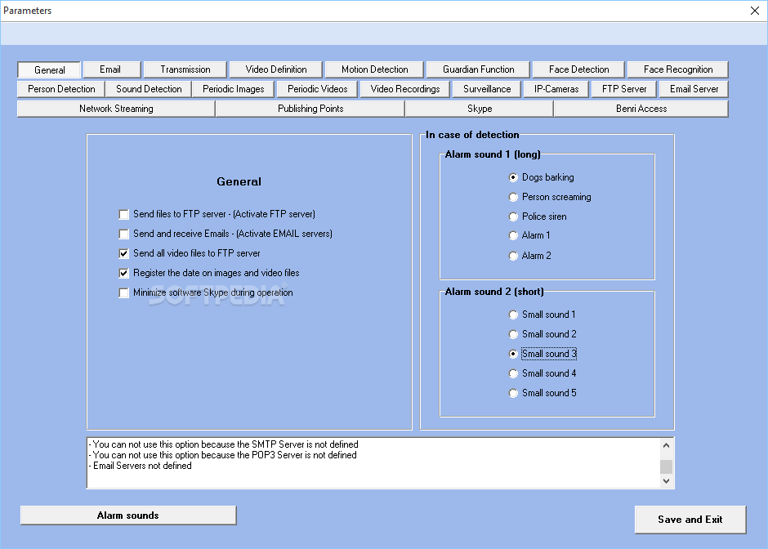Open the Transmission tab
This screenshot has width=768, height=549.
click(185, 69)
